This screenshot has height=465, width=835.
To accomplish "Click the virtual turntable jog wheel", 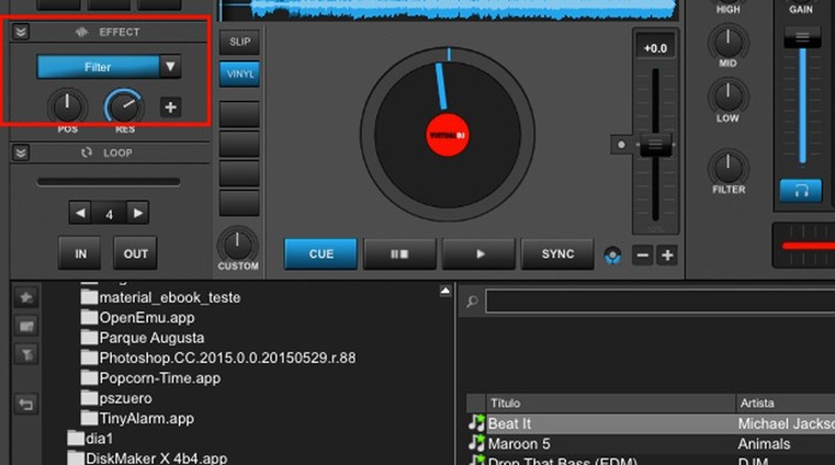I will click(447, 134).
